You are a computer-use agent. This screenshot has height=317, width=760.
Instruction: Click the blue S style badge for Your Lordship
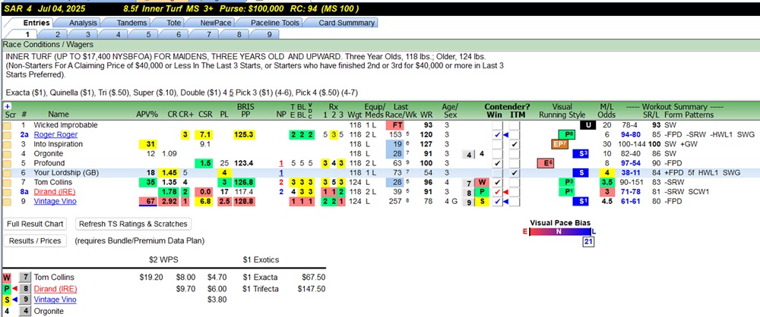tap(580, 172)
